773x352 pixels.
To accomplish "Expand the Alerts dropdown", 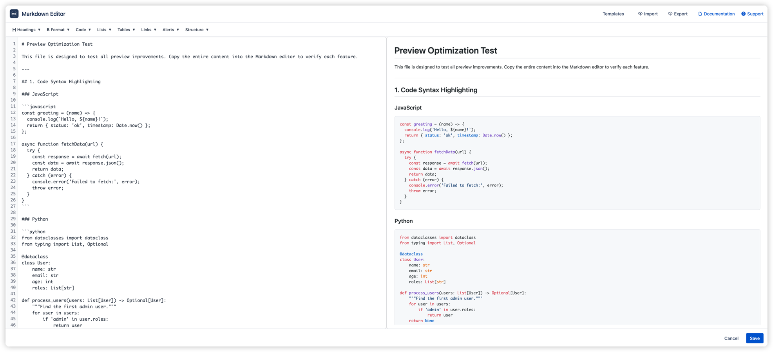I will (x=170, y=29).
